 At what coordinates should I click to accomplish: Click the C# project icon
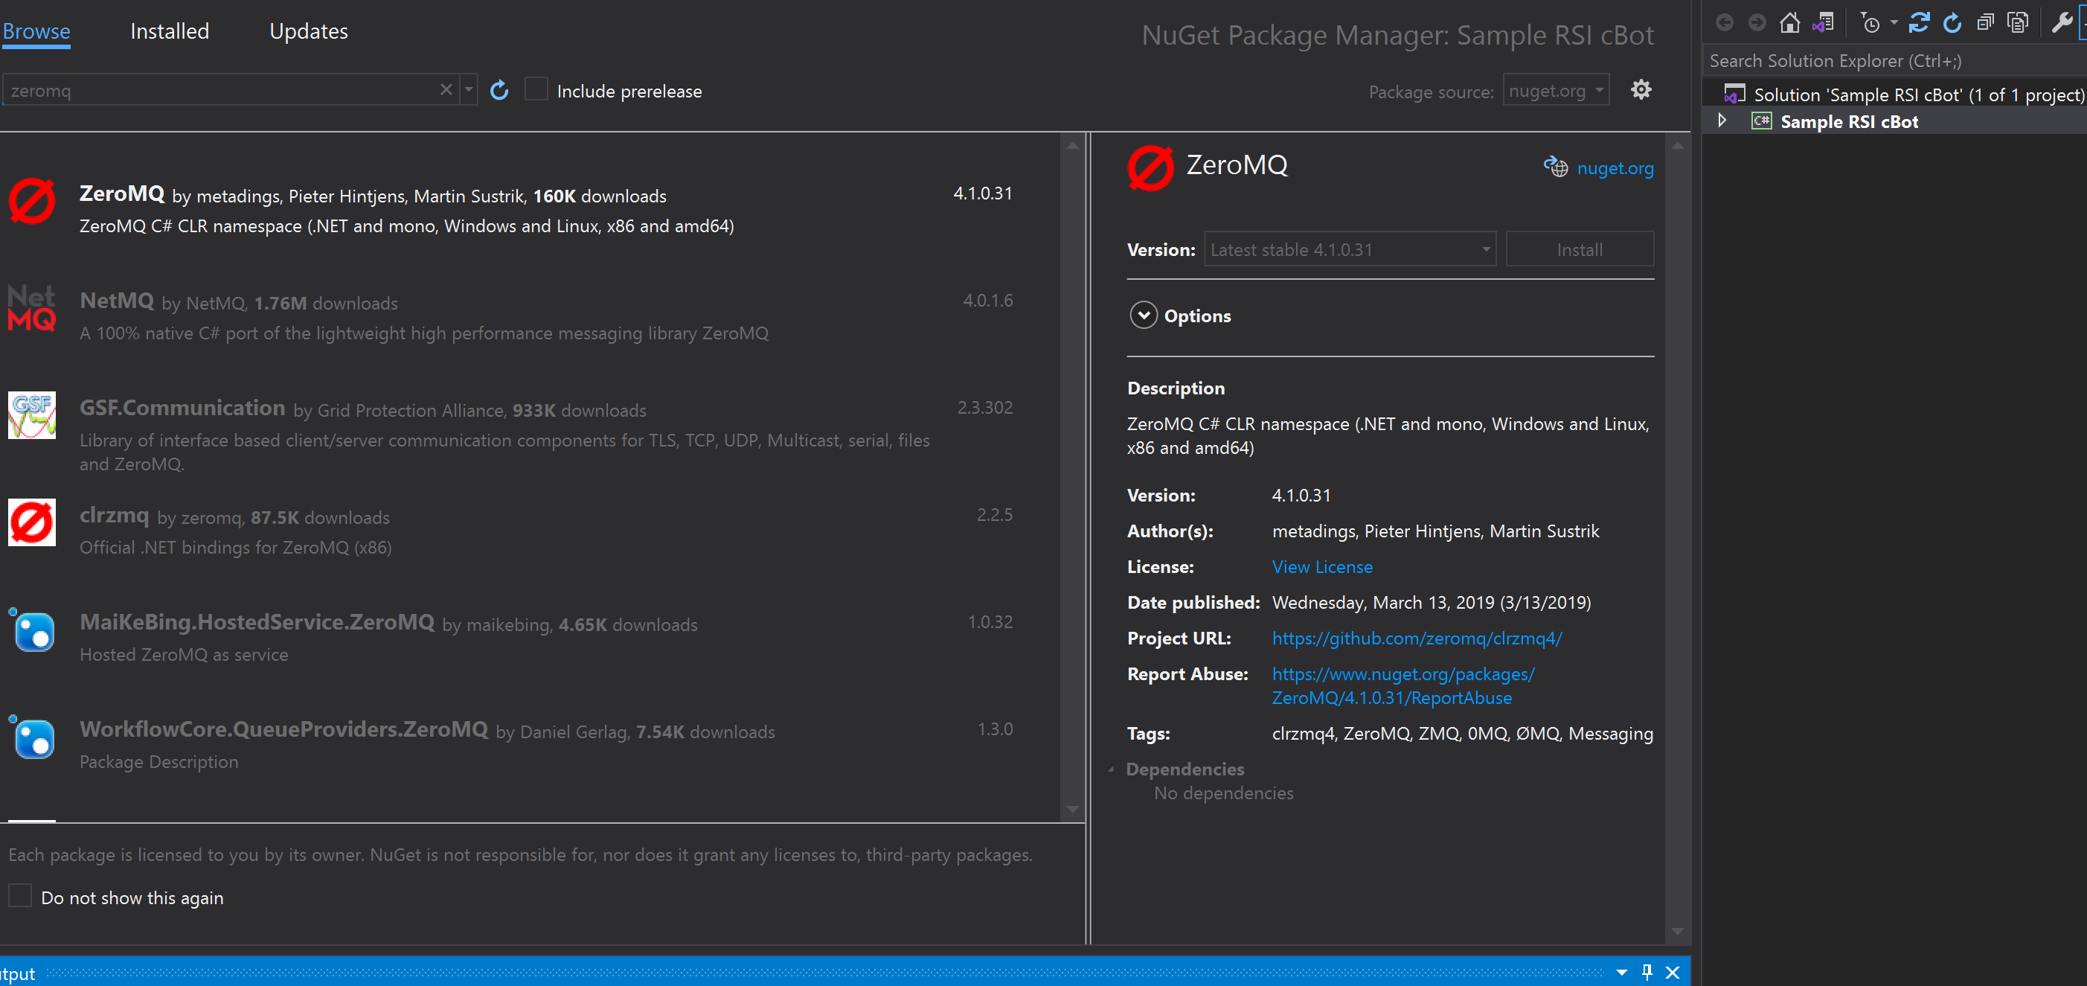point(1761,121)
